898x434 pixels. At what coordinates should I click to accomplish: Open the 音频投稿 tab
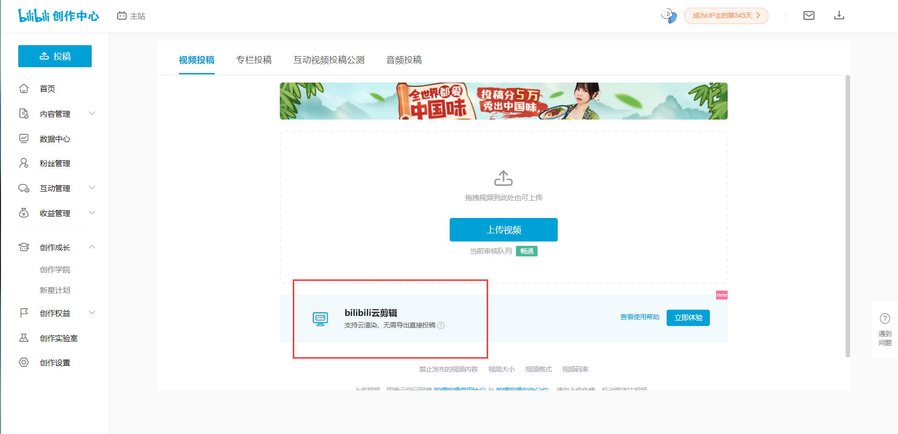point(404,60)
